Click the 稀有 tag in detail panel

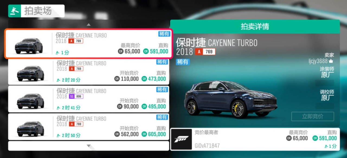click(183, 62)
